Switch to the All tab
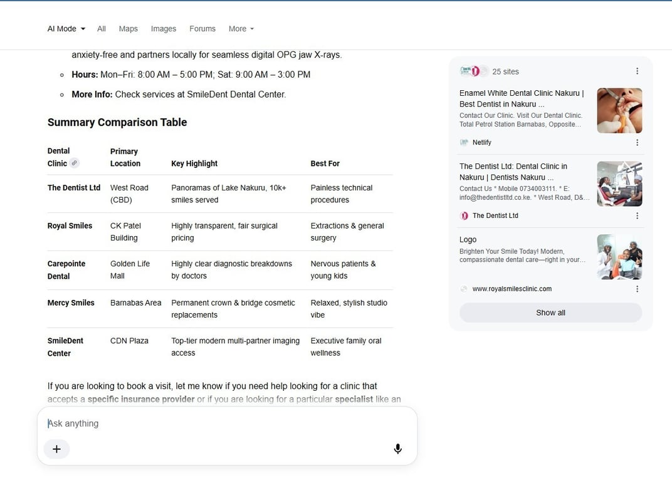672x481 pixels. pyautogui.click(x=102, y=29)
